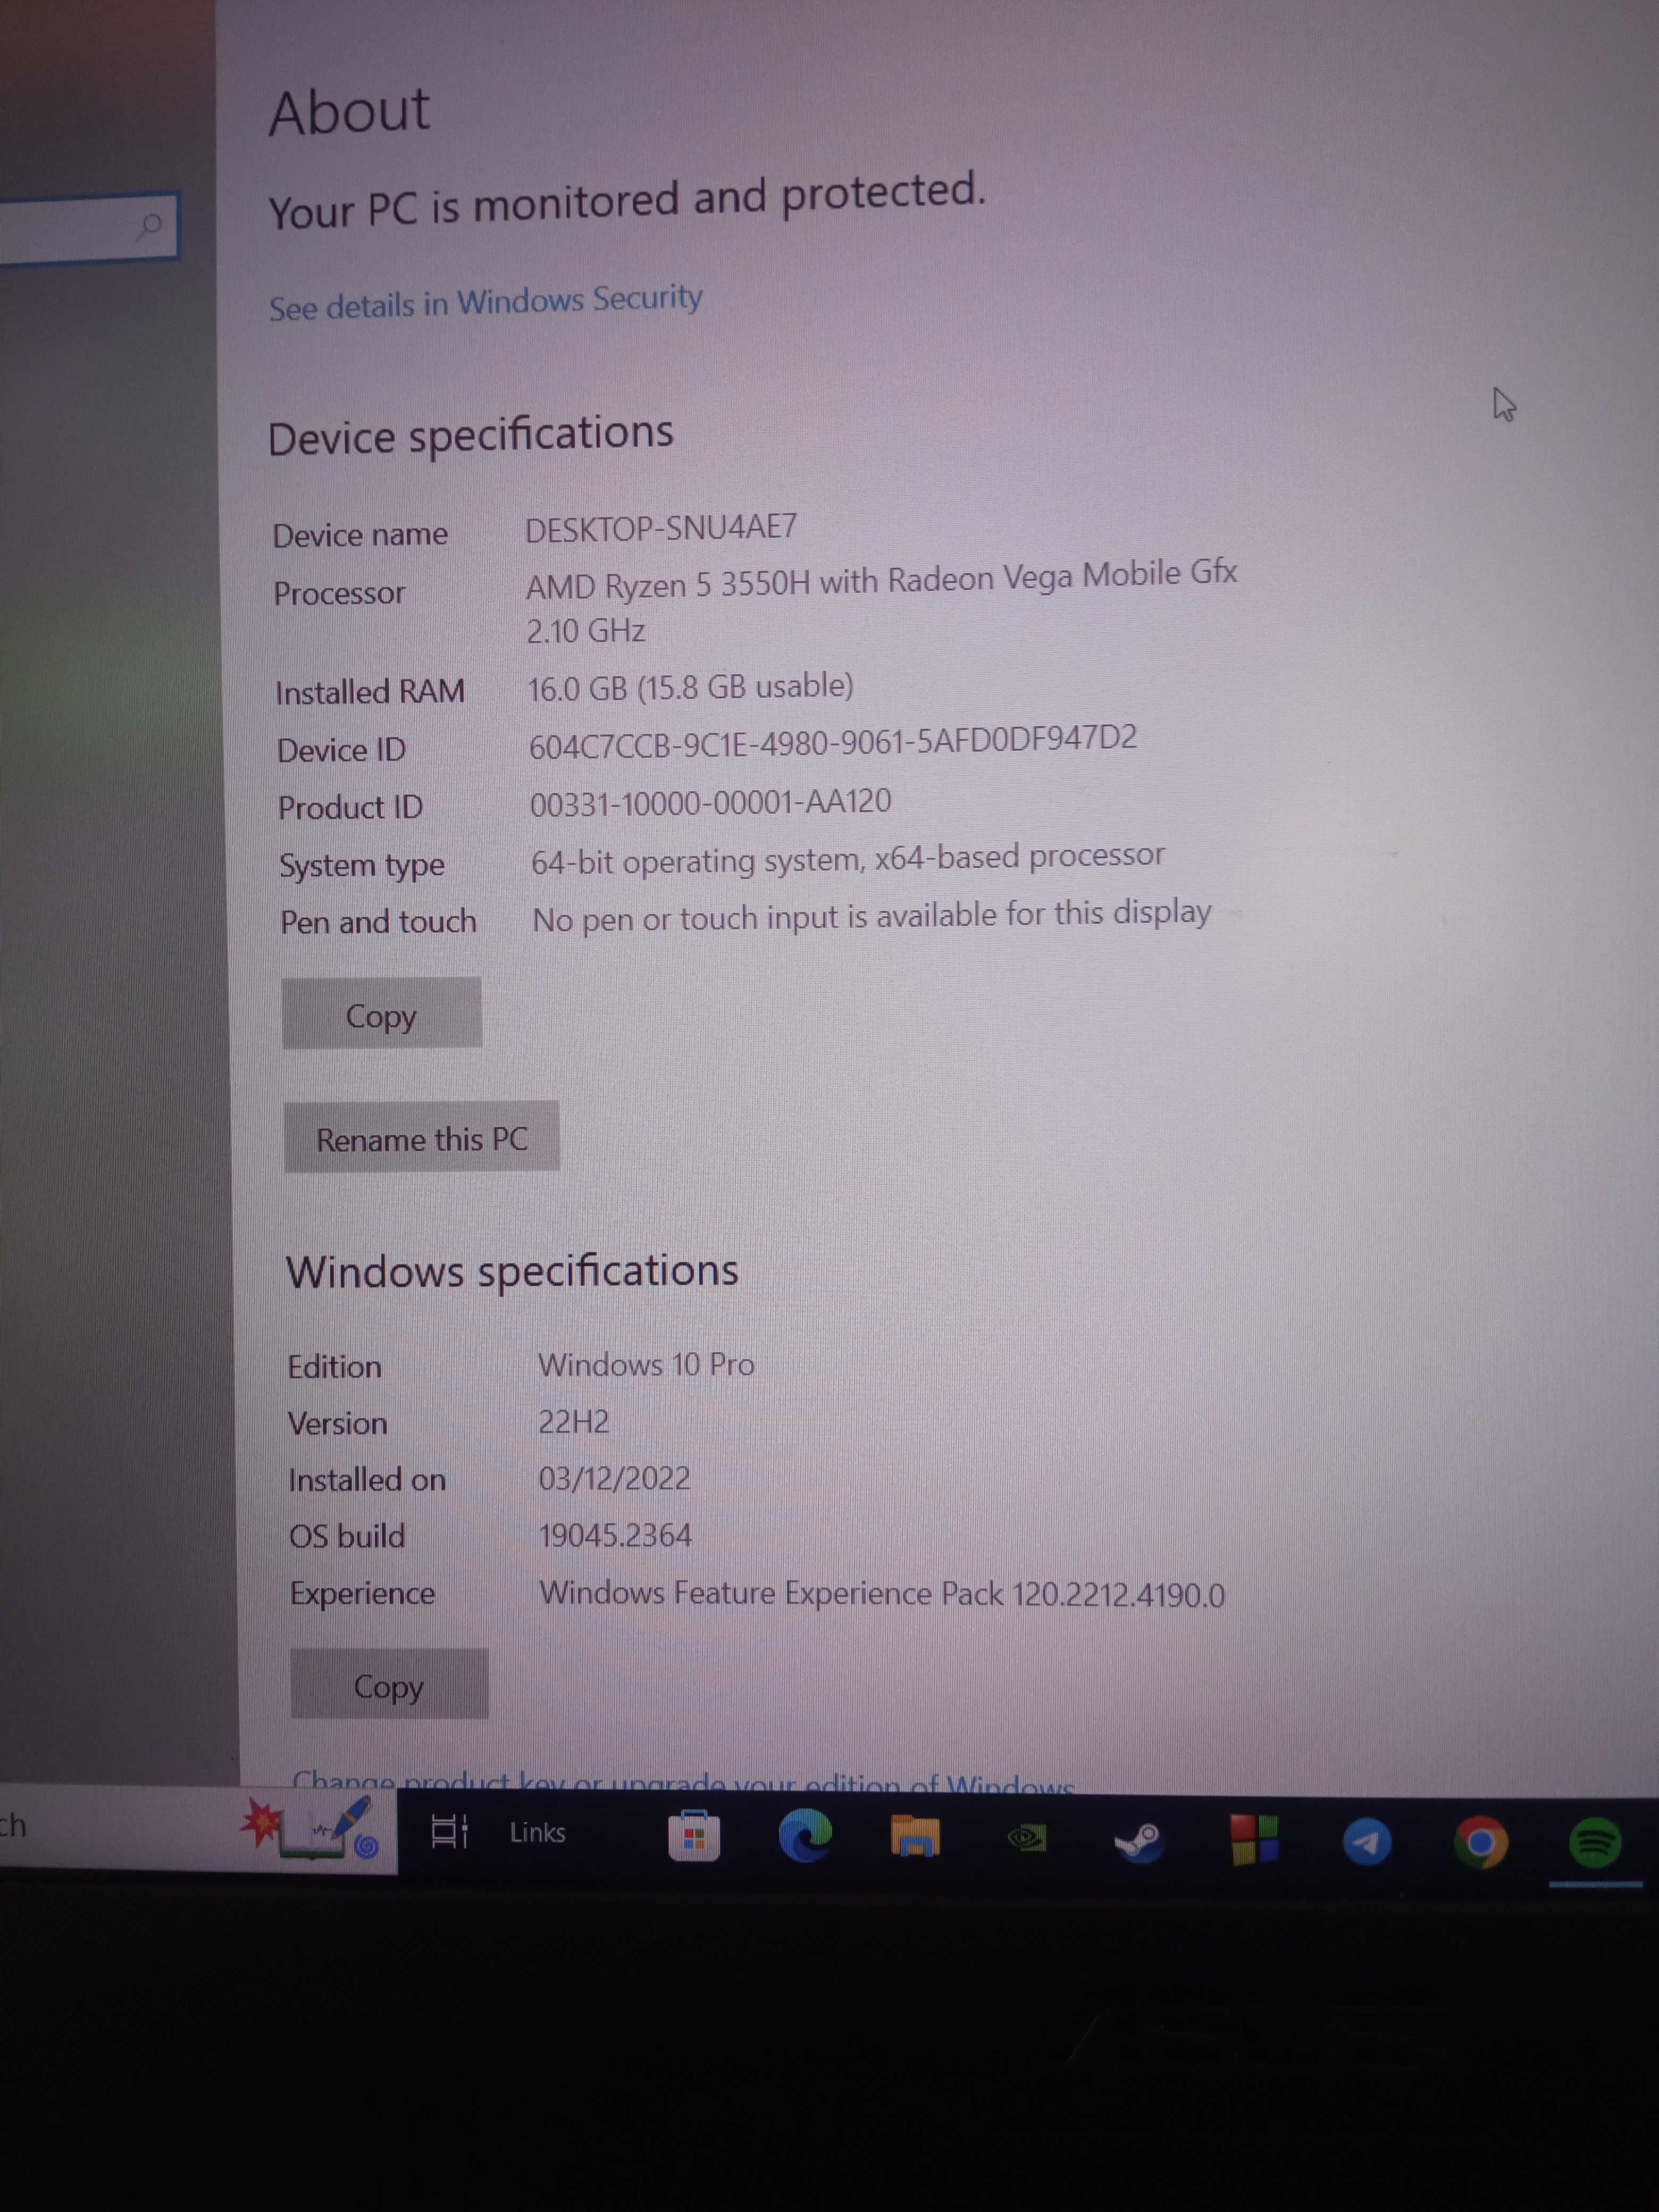Open Task View button
1659x2212 pixels.
click(449, 1831)
